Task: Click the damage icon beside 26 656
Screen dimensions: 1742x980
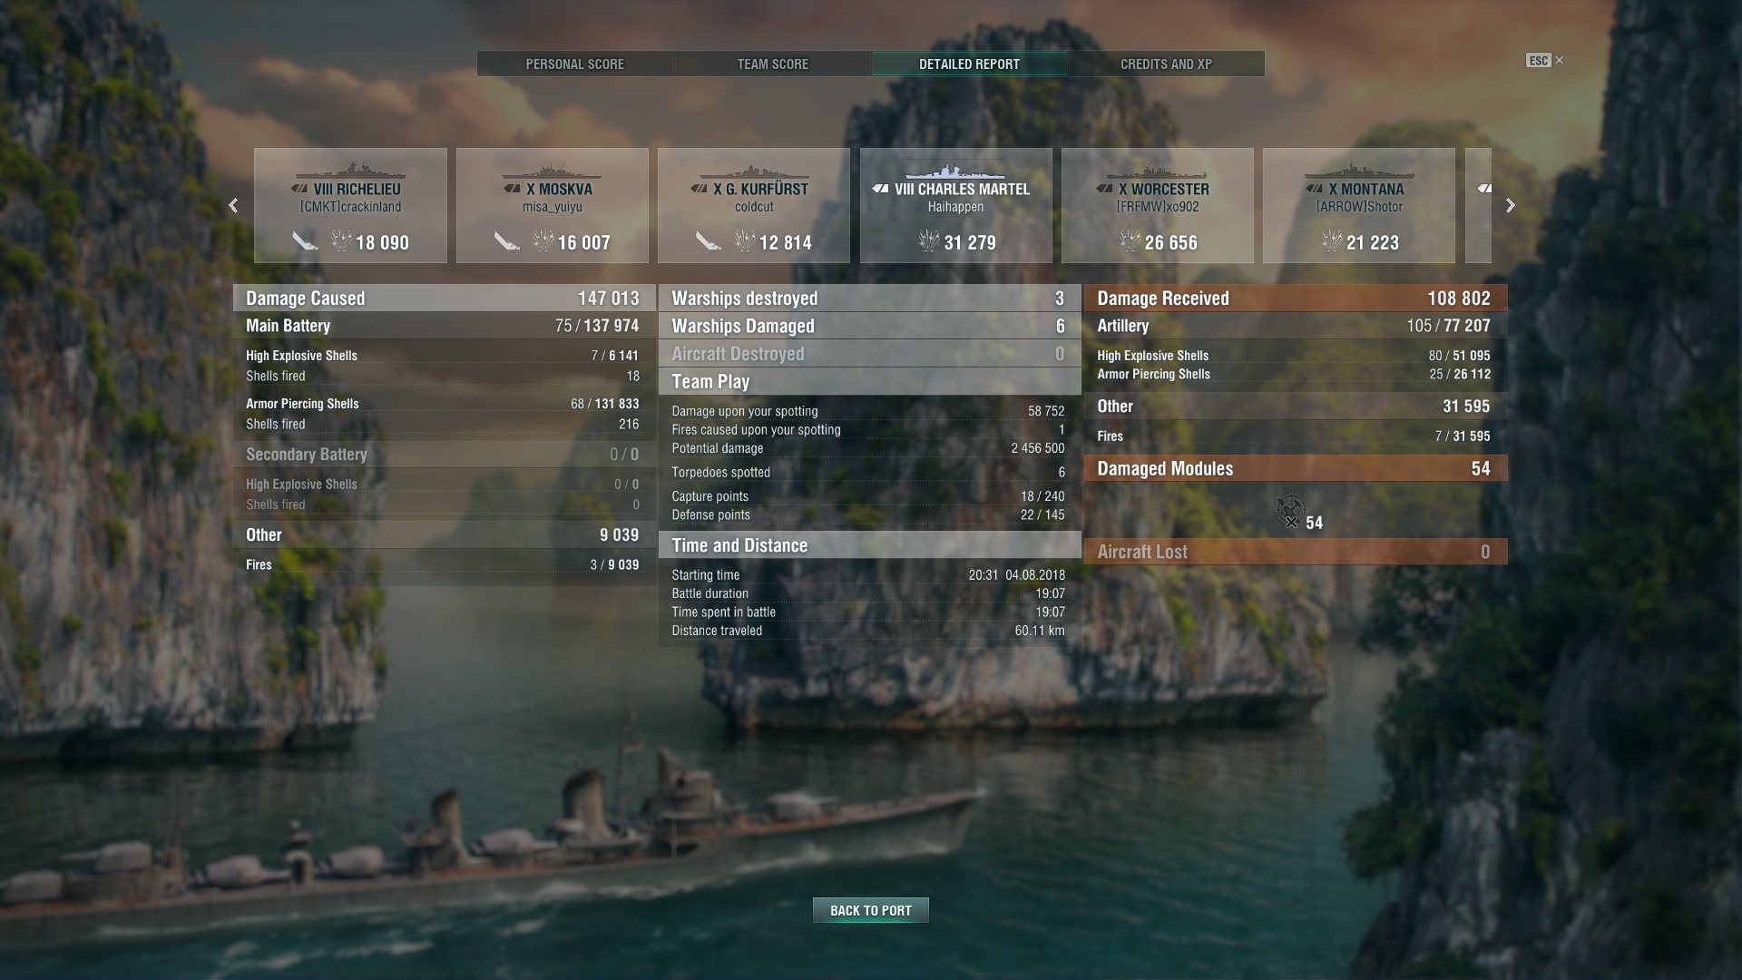Action: pos(1130,241)
